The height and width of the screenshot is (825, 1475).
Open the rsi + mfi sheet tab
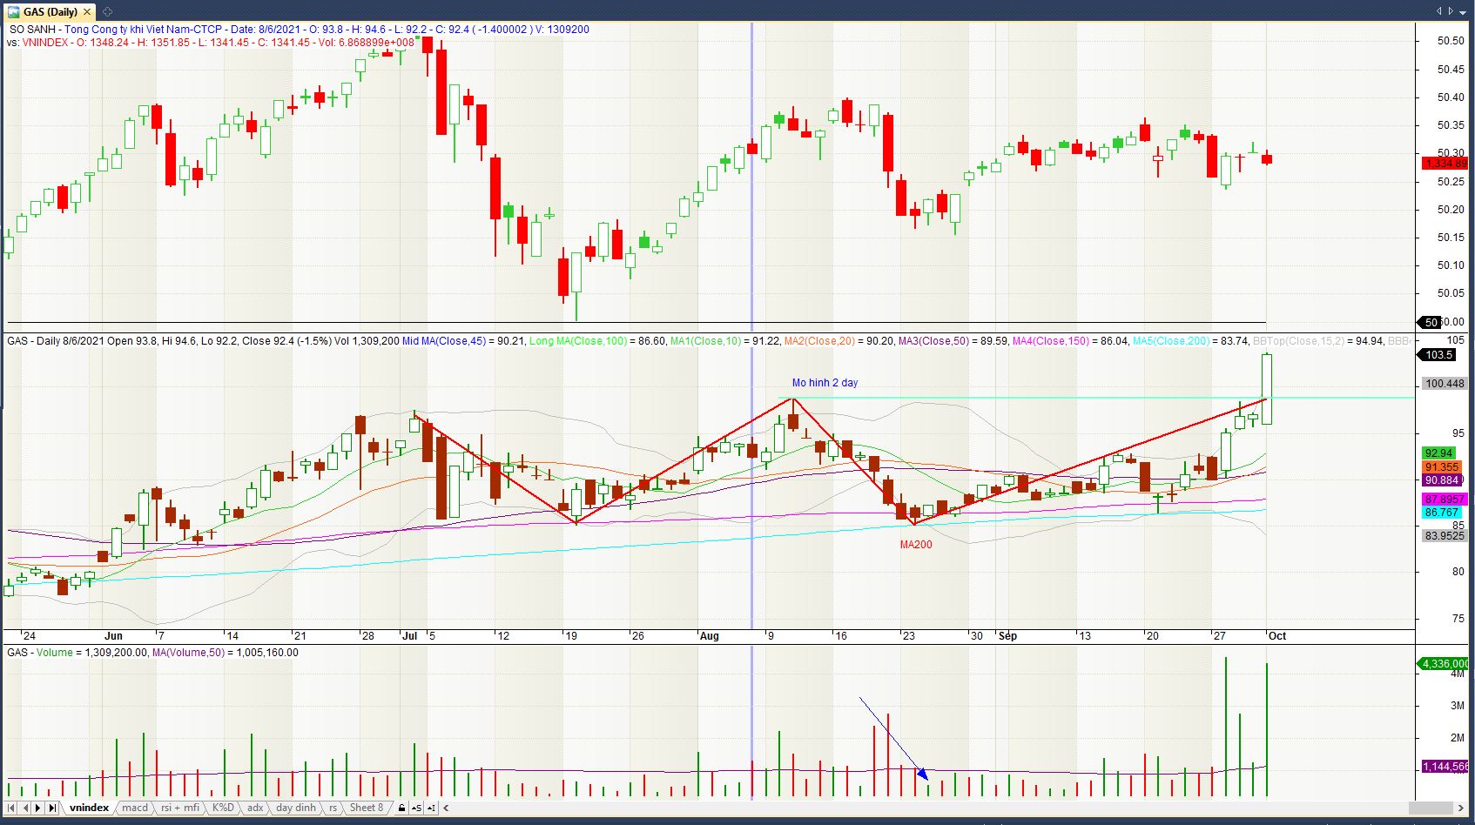tap(179, 808)
